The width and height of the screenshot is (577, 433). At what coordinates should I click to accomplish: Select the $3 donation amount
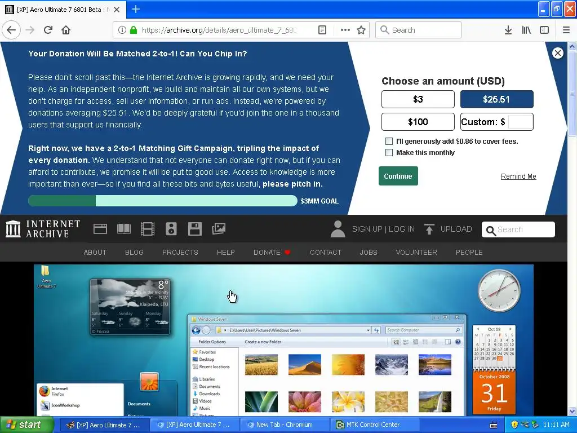(x=418, y=99)
